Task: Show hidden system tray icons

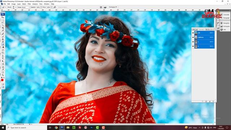Action: (200, 127)
